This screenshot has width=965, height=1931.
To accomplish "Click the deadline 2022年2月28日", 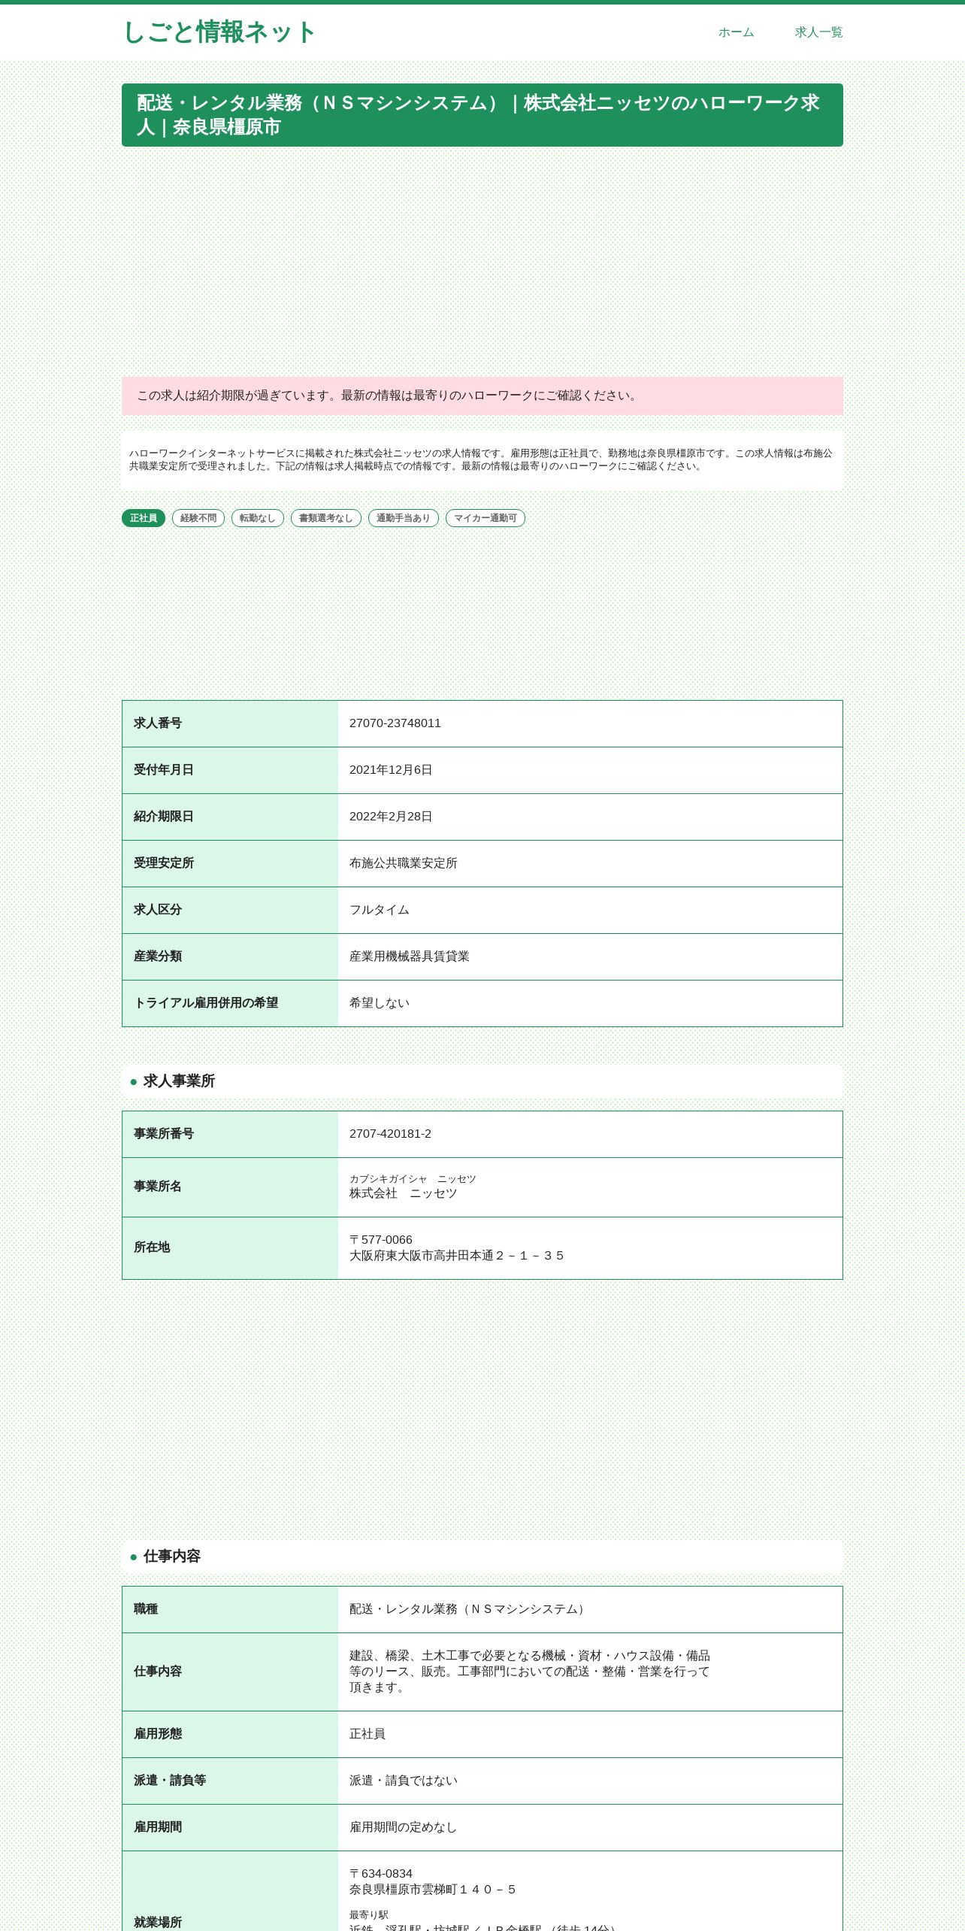I will [x=391, y=817].
